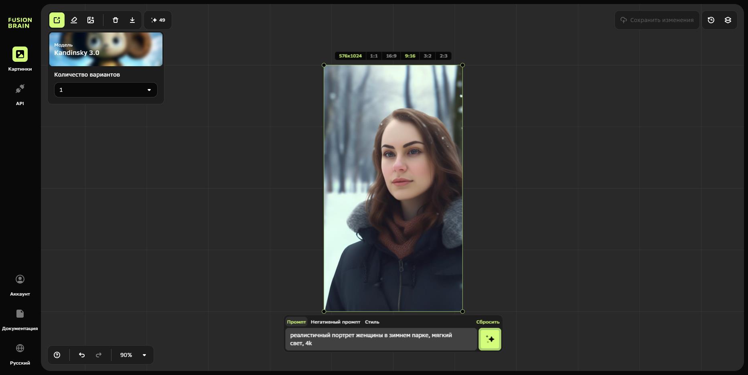This screenshot has height=375, width=748.
Task: Select the generate image tool icon
Action: tap(57, 20)
